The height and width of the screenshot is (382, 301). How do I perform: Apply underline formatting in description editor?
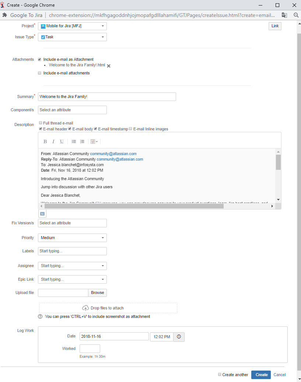[62, 141]
